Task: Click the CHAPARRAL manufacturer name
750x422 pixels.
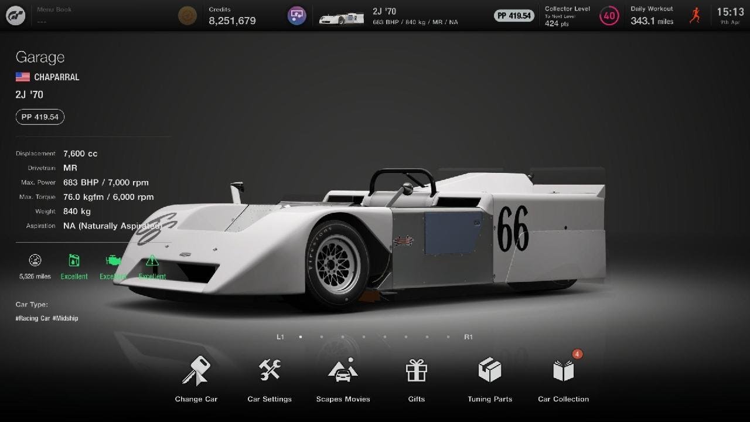Action: [x=56, y=77]
